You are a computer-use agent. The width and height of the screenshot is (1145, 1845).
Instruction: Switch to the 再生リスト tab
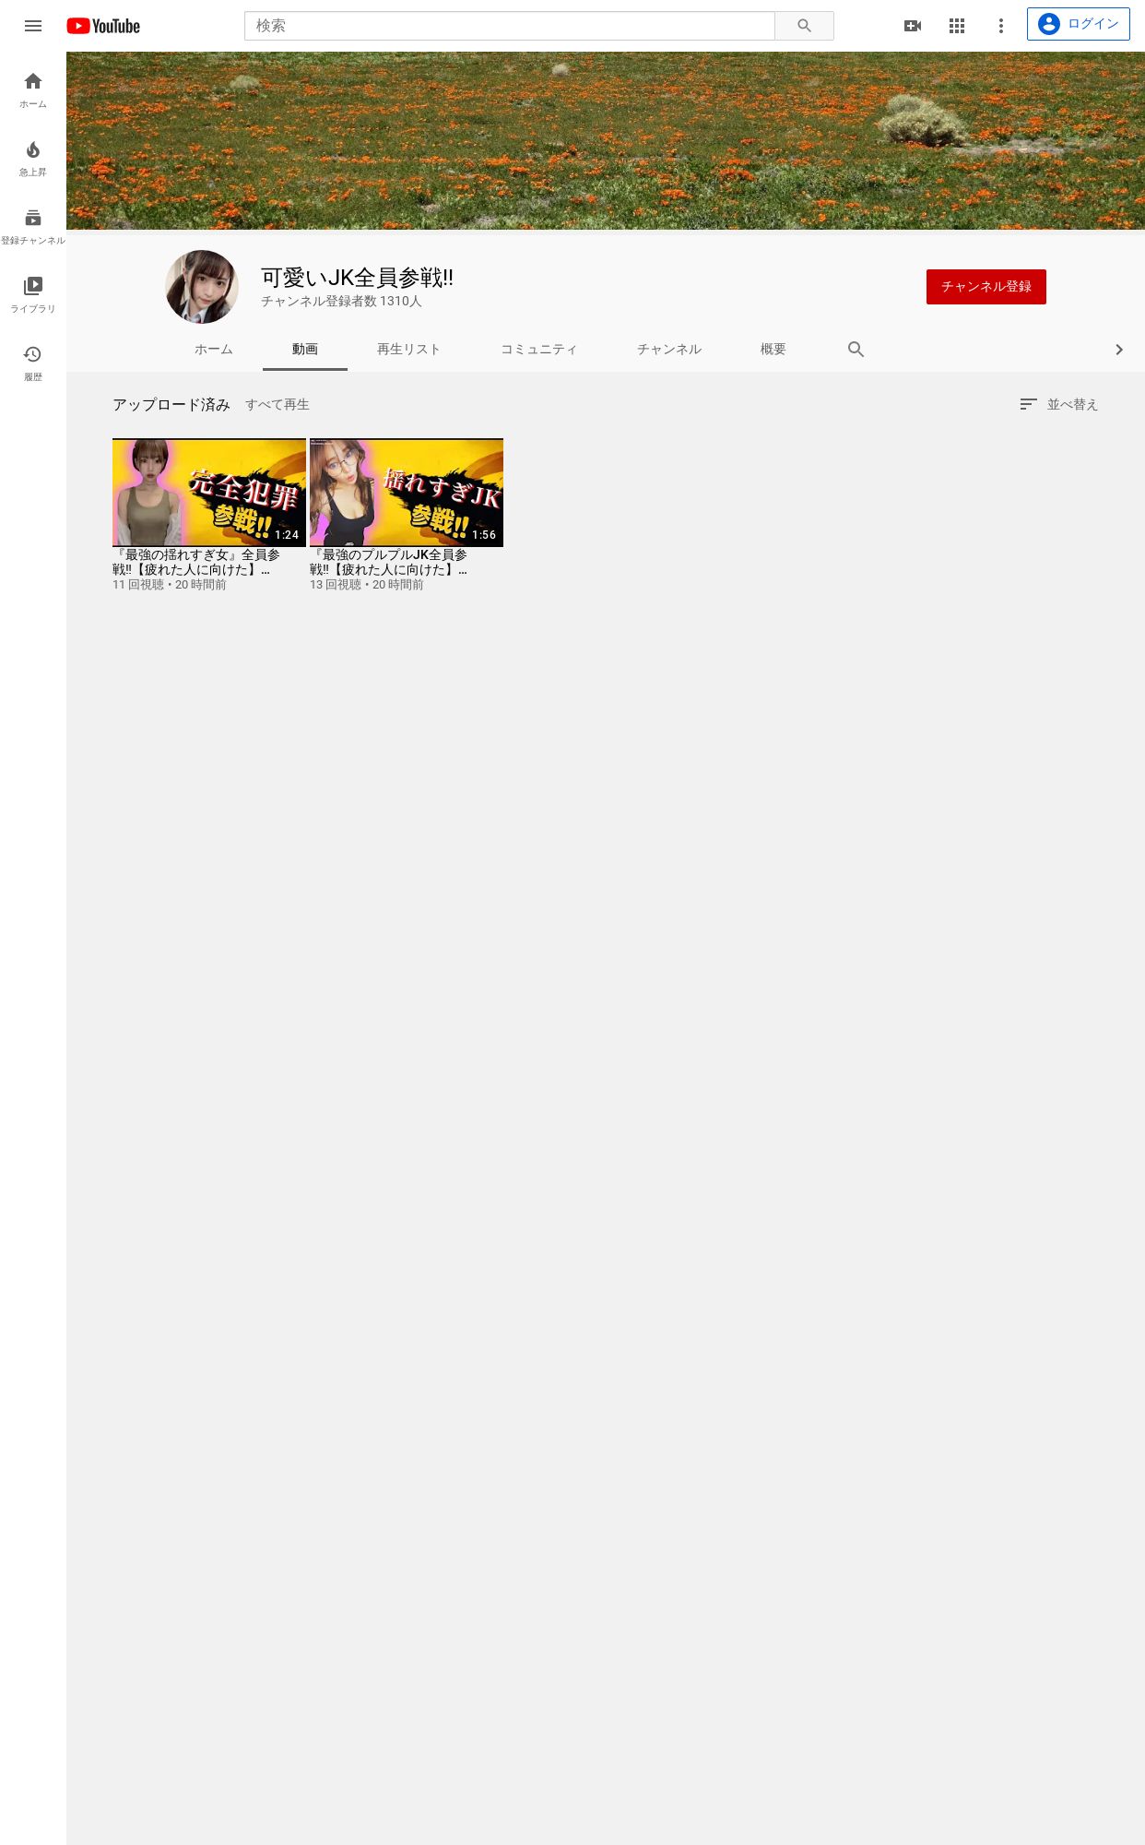coord(408,350)
